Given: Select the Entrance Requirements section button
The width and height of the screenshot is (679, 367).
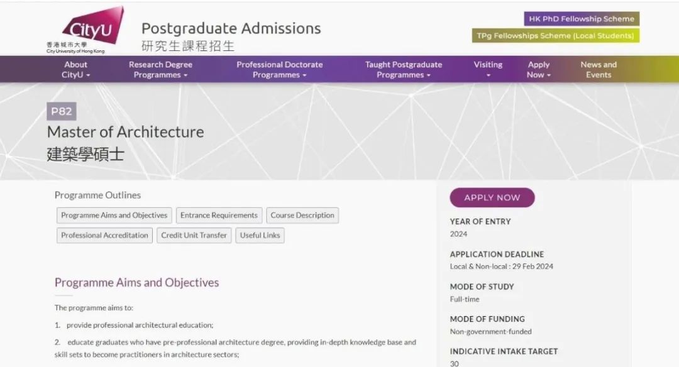Looking at the screenshot, I should [x=219, y=216].
